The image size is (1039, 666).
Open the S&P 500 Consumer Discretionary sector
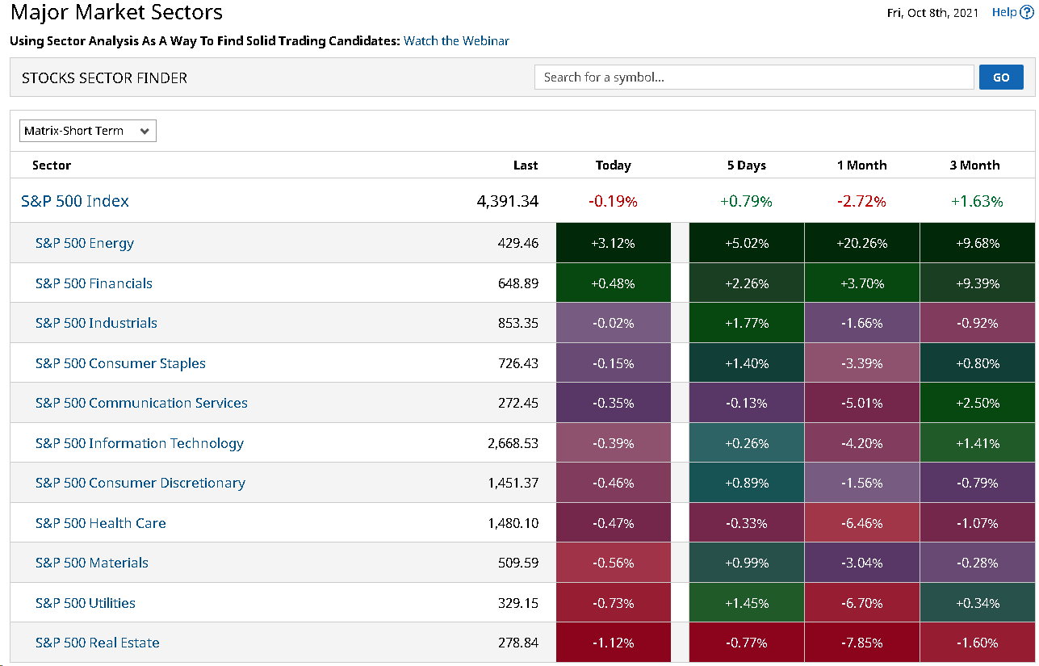click(x=140, y=483)
